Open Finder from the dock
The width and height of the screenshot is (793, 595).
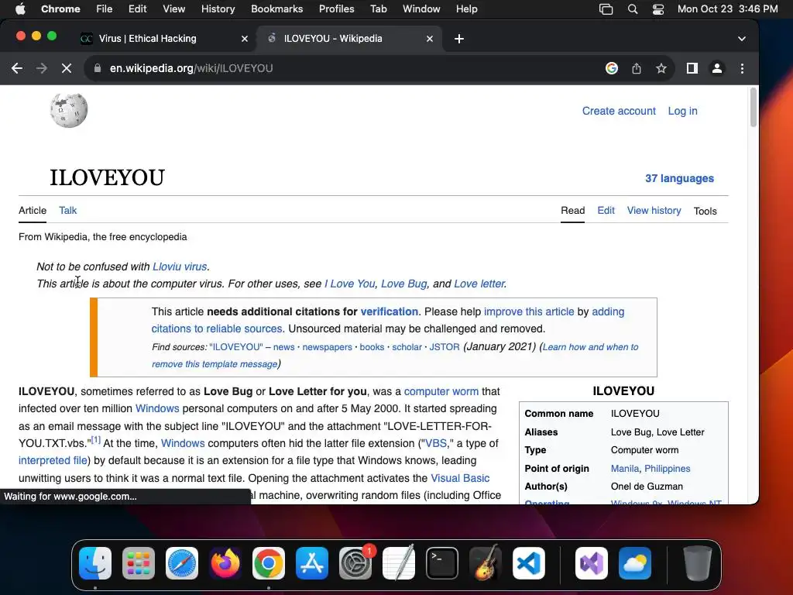click(95, 563)
